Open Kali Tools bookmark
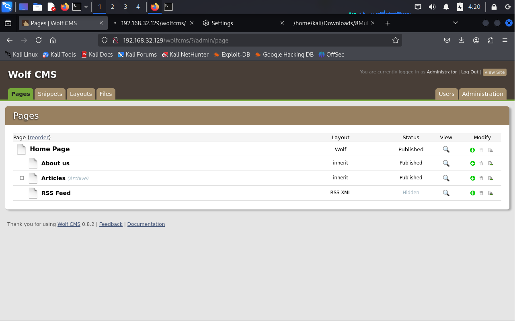Screen dimensions: 515x321 tap(59, 55)
